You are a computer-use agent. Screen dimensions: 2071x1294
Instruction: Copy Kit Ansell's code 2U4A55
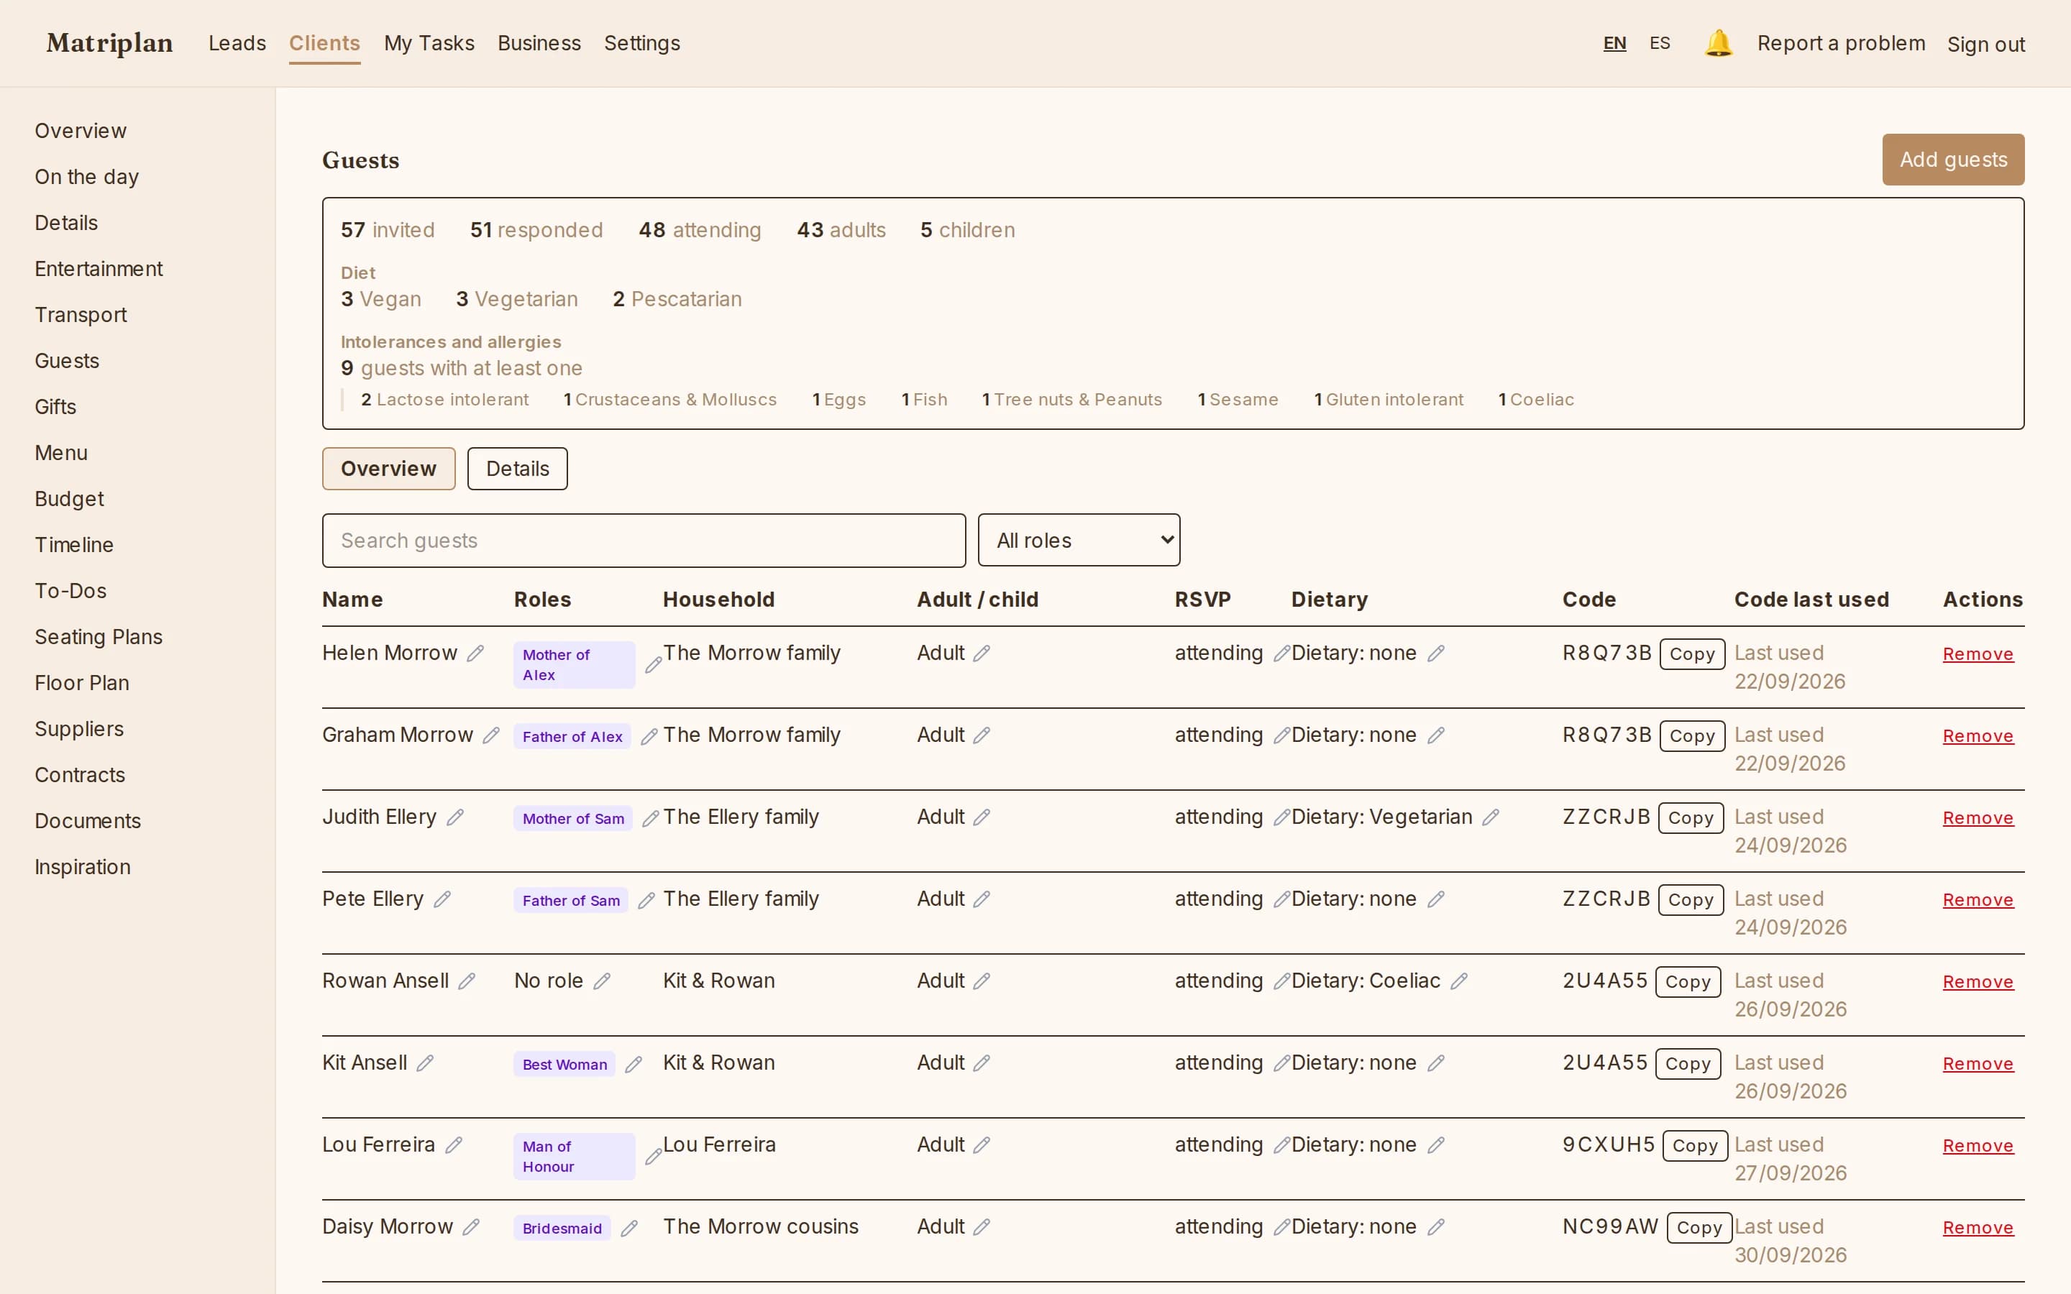(x=1688, y=1064)
